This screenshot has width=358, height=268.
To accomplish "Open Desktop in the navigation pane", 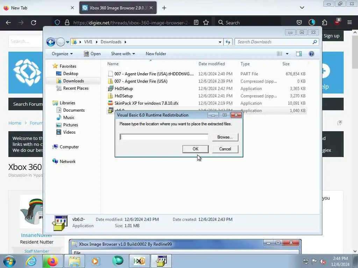I will coord(71,73).
